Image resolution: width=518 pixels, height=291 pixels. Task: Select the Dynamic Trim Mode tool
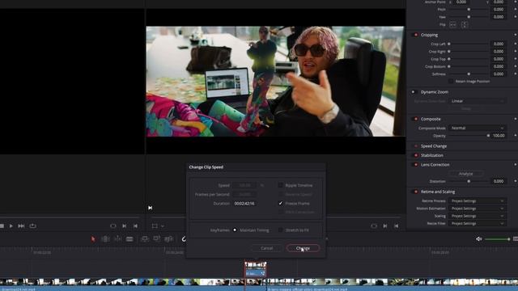pos(117,239)
